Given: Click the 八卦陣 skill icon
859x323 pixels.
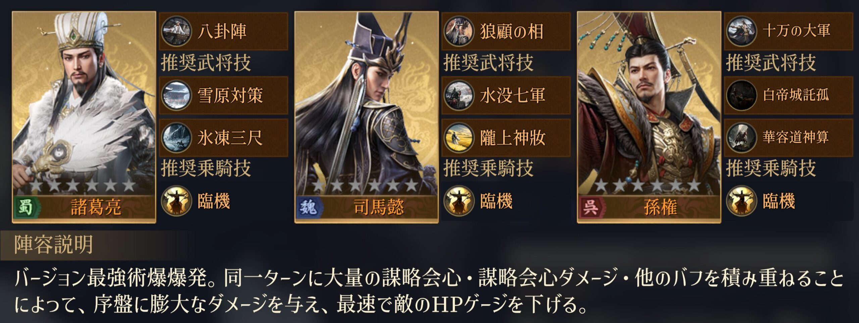Looking at the screenshot, I should (176, 31).
